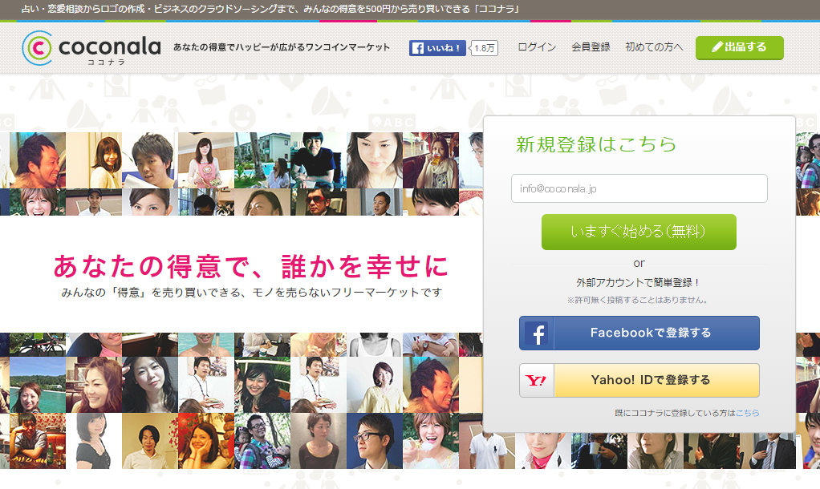This screenshot has width=820, height=489.
Task: Click the 外部アカウントで簡単登録! text
Action: pos(638,283)
